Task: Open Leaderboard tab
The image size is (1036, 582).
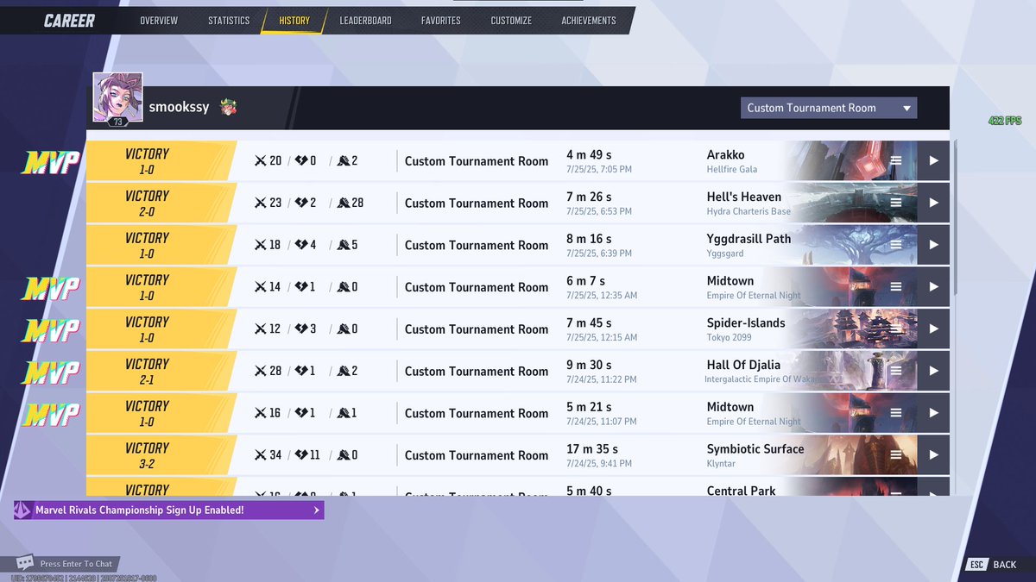Action: pos(365,21)
